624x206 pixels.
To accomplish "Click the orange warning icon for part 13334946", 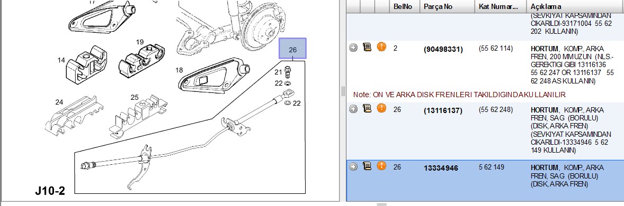I will 381,166.
